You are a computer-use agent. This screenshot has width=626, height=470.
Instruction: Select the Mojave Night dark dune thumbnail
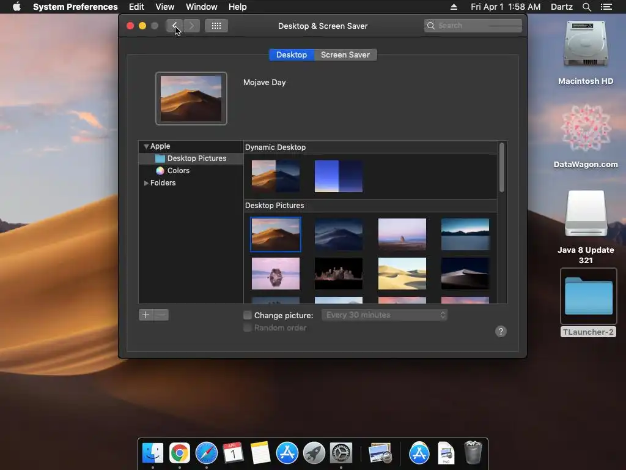339,234
